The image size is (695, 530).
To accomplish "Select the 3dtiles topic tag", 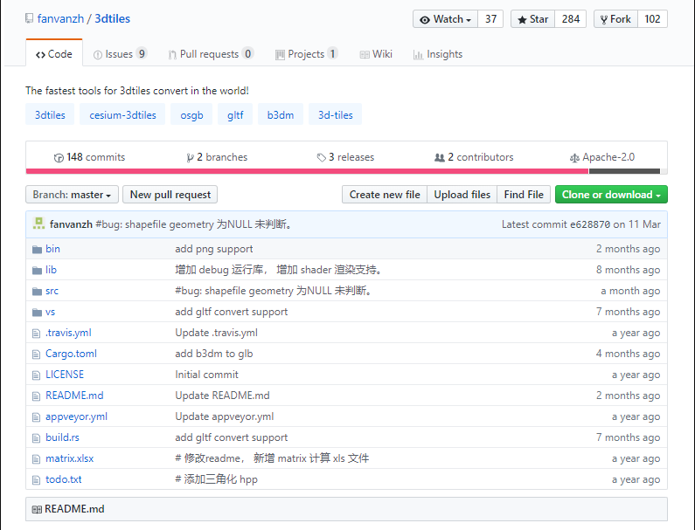I will (x=50, y=114).
